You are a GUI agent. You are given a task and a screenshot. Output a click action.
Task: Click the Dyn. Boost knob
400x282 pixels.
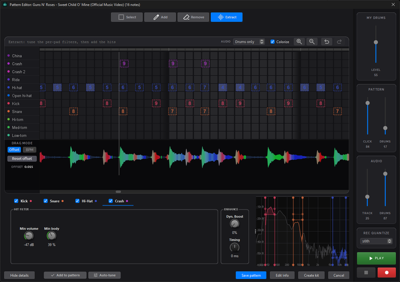tap(235, 224)
